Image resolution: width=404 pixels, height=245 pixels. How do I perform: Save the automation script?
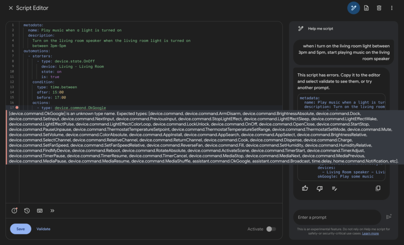[20, 228]
